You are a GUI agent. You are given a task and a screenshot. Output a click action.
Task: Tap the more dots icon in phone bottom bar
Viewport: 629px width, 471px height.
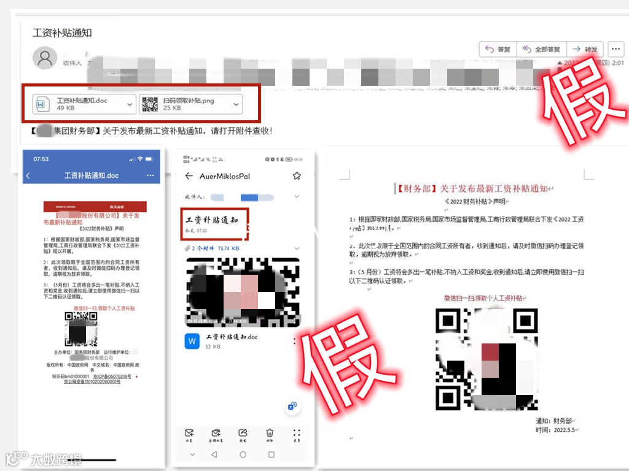point(297,435)
